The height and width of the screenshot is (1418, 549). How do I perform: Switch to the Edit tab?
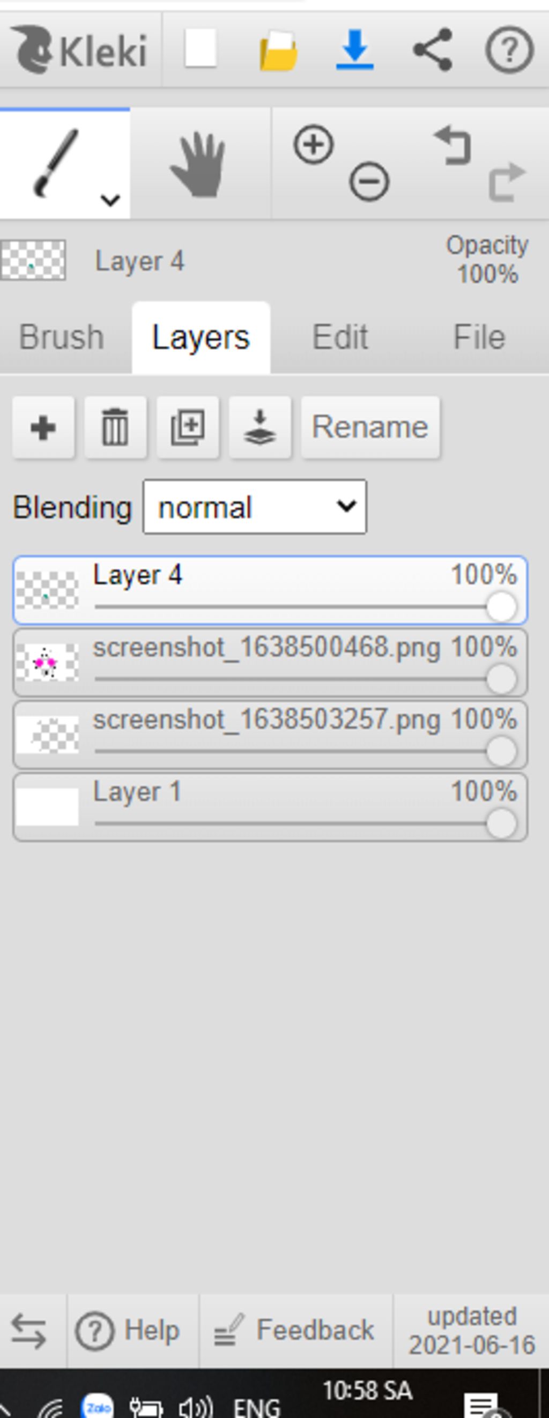340,337
